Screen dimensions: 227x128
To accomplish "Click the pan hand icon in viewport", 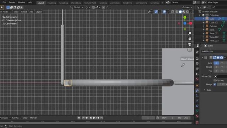I will (x=190, y=39).
